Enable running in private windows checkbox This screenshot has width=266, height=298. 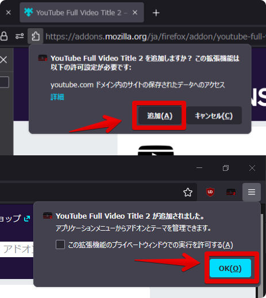(60, 244)
